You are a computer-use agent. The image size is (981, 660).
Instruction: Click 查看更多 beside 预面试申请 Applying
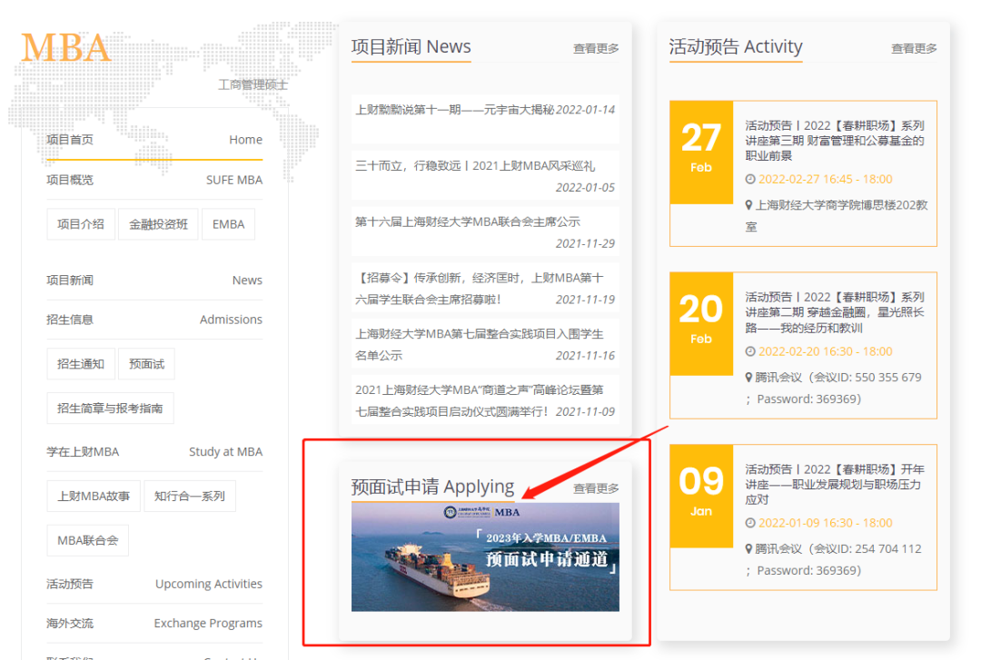coord(596,488)
